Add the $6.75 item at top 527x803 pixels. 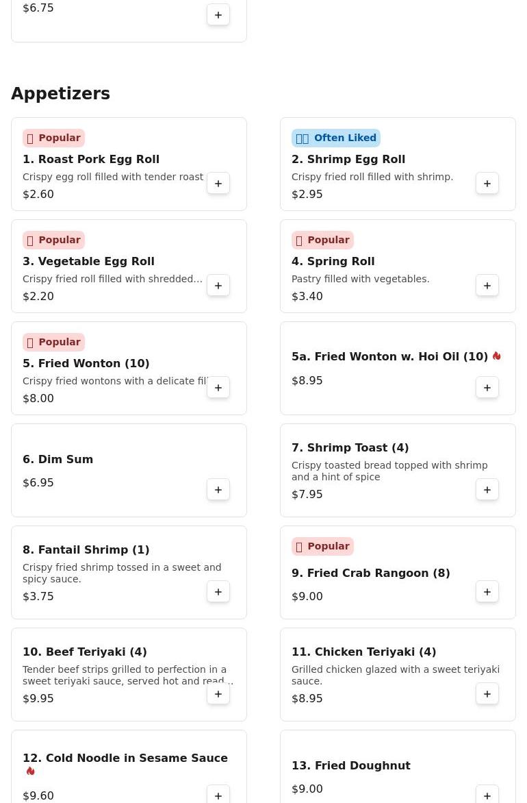[218, 15]
